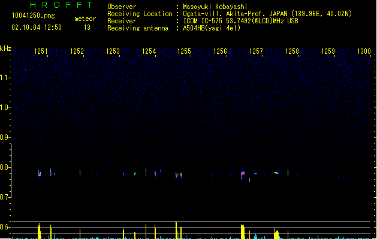
Task: Click the Receiving antenna label
Action: tap(138, 28)
